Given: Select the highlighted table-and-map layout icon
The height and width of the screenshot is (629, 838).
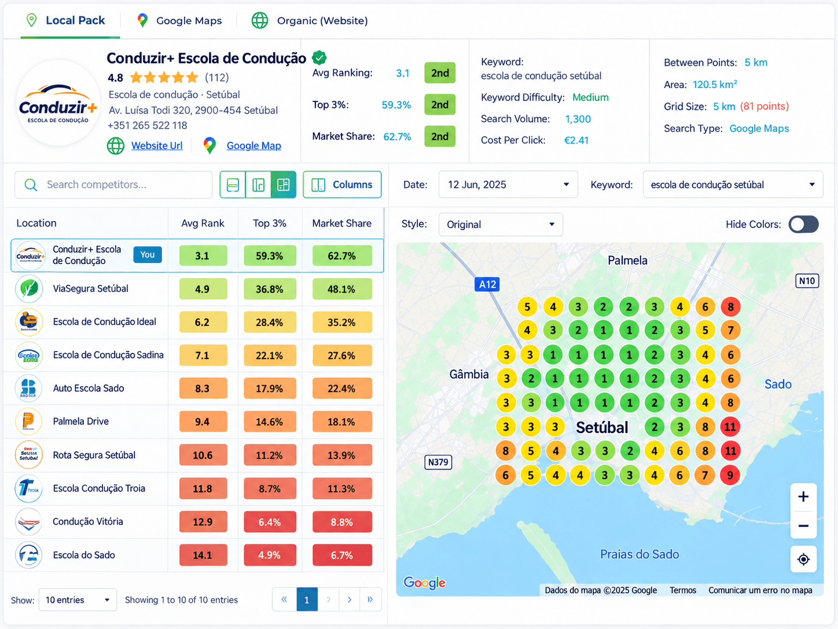Looking at the screenshot, I should pyautogui.click(x=284, y=185).
